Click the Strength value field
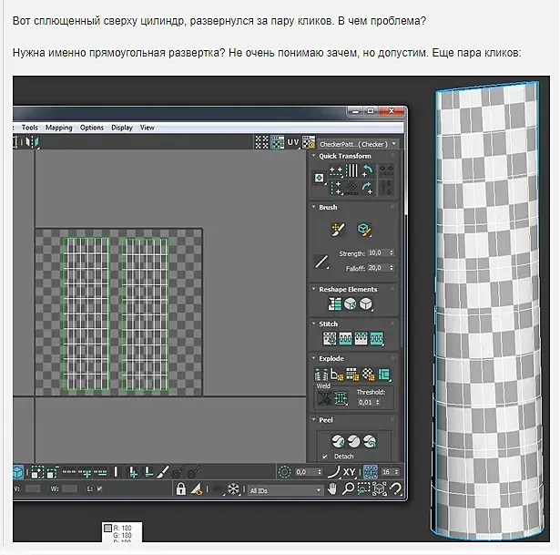The image size is (560, 555). point(381,253)
